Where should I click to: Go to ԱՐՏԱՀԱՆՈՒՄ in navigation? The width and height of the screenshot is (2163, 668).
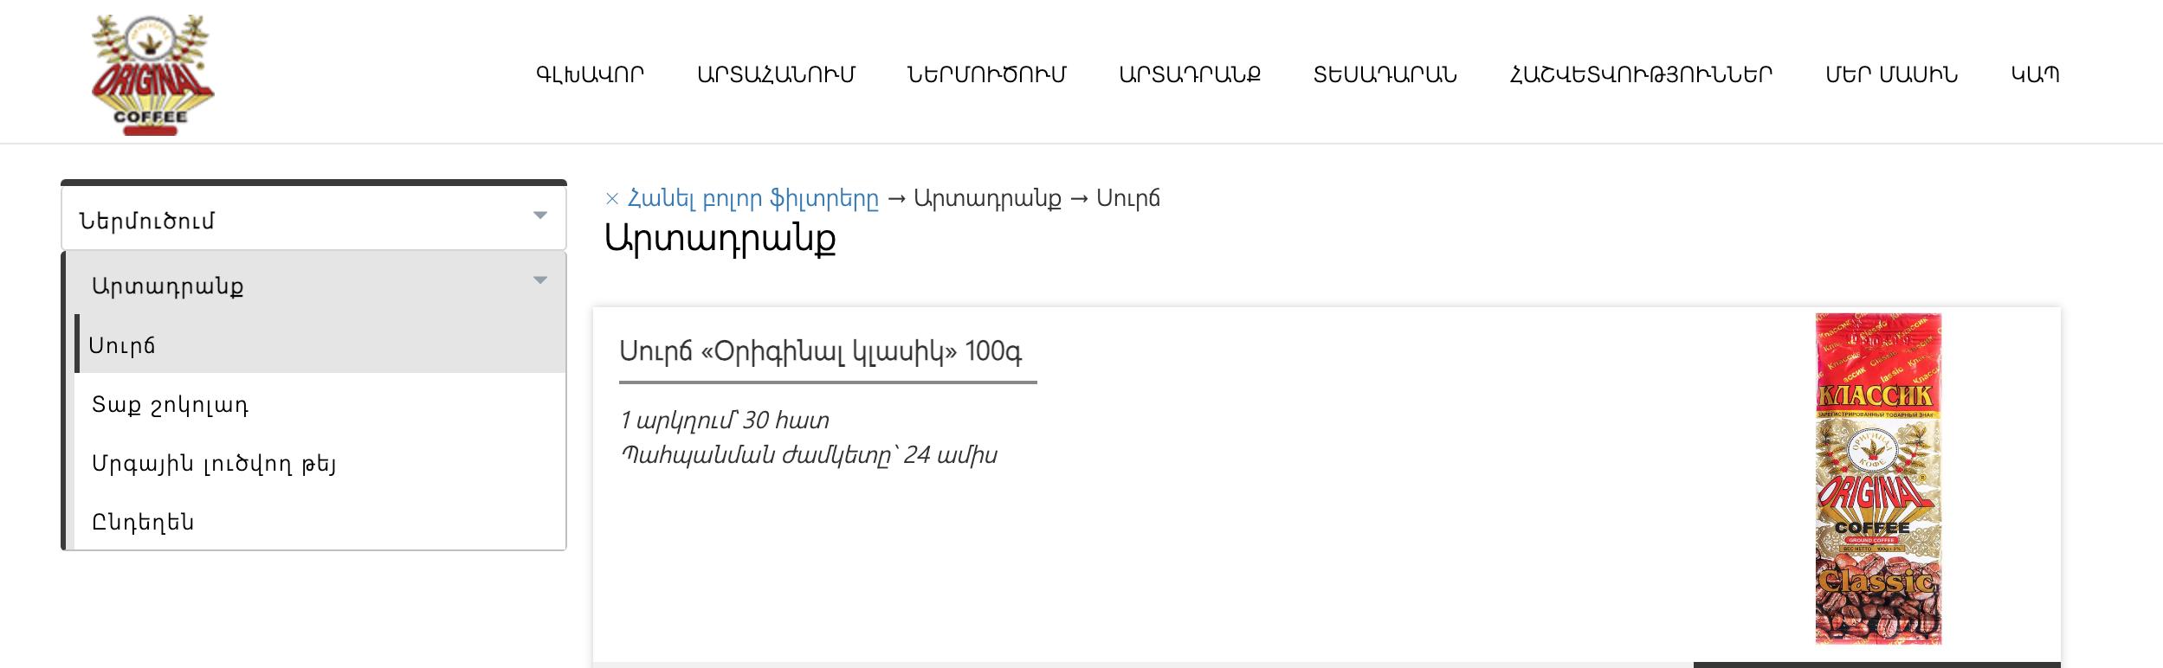click(776, 74)
